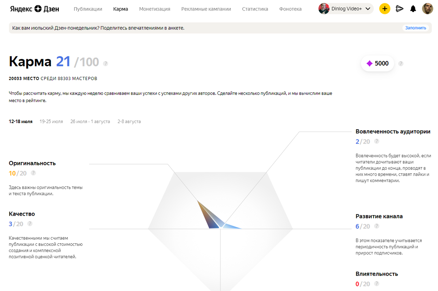Select the 2-8 августа week

(x=129, y=122)
